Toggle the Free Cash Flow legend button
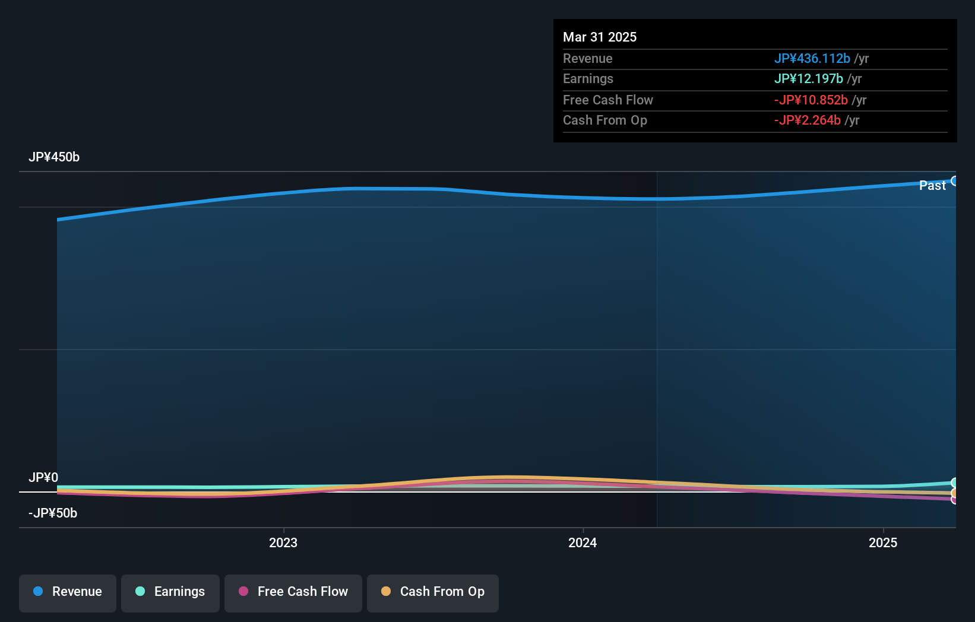 point(293,592)
